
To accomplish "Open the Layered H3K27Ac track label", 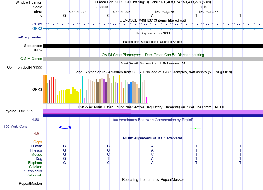I will click(18, 111).
